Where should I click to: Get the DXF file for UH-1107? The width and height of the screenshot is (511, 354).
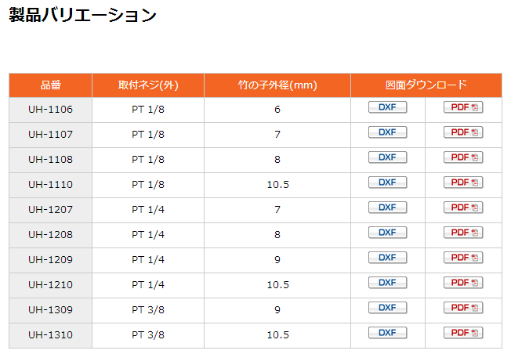coord(387,132)
